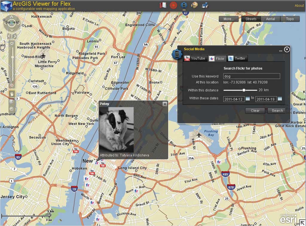Screen dimensions: 306x226
Task: Go to next map extent
Action: pyautogui.click(x=14, y=36)
